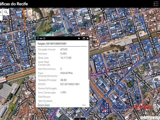Click lot number 493 on map
The image size is (160, 120).
point(57,24)
